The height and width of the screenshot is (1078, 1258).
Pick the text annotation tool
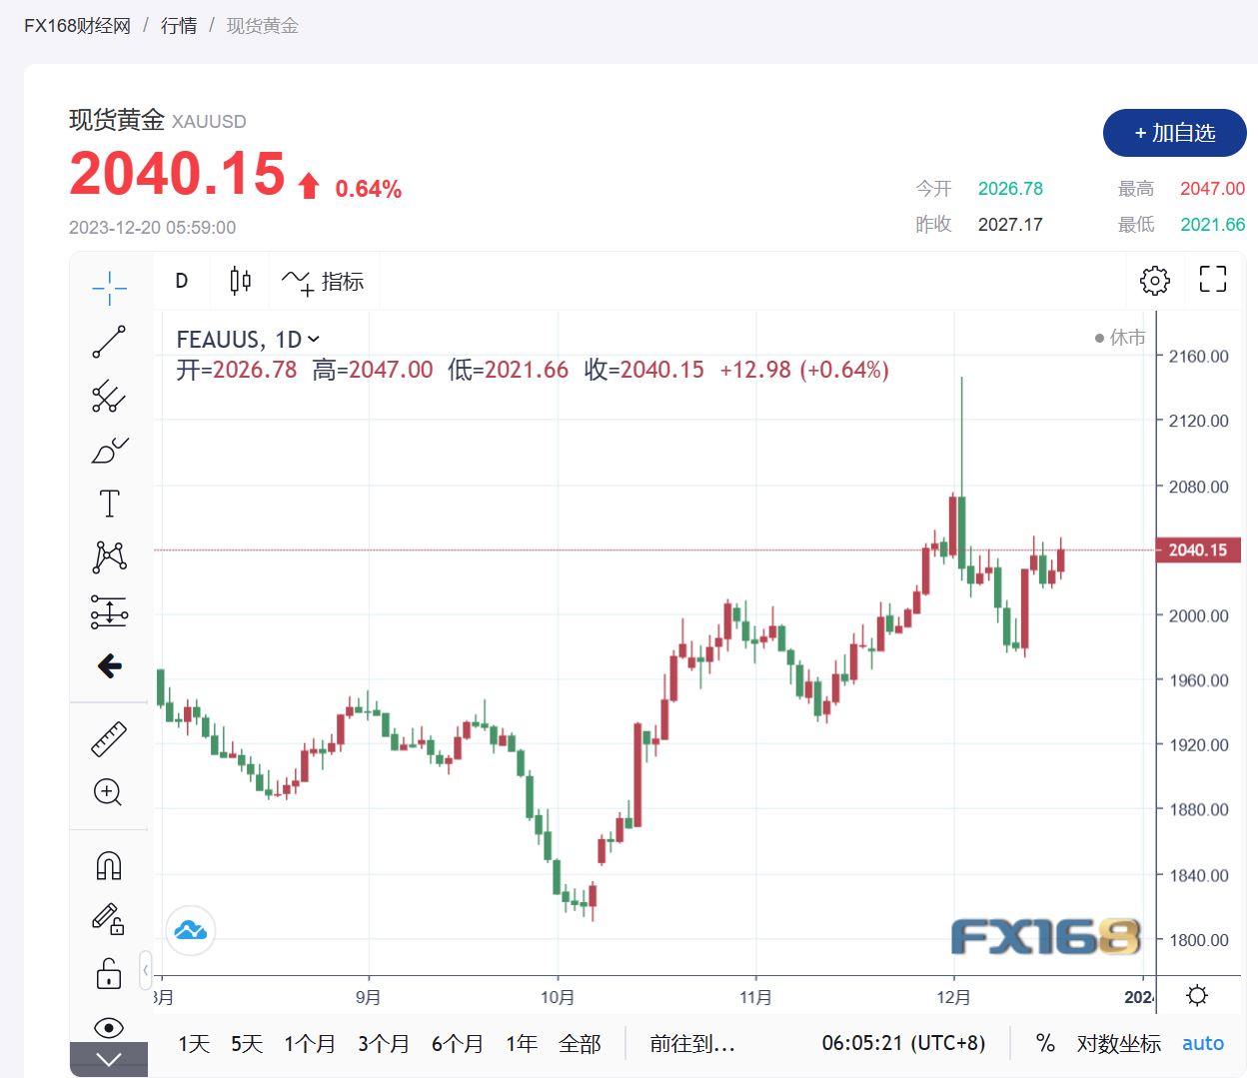click(x=109, y=504)
